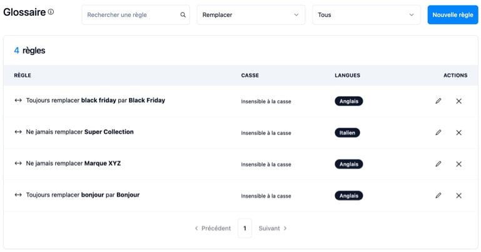
Task: Click the search magnifier icon
Action: [183, 15]
